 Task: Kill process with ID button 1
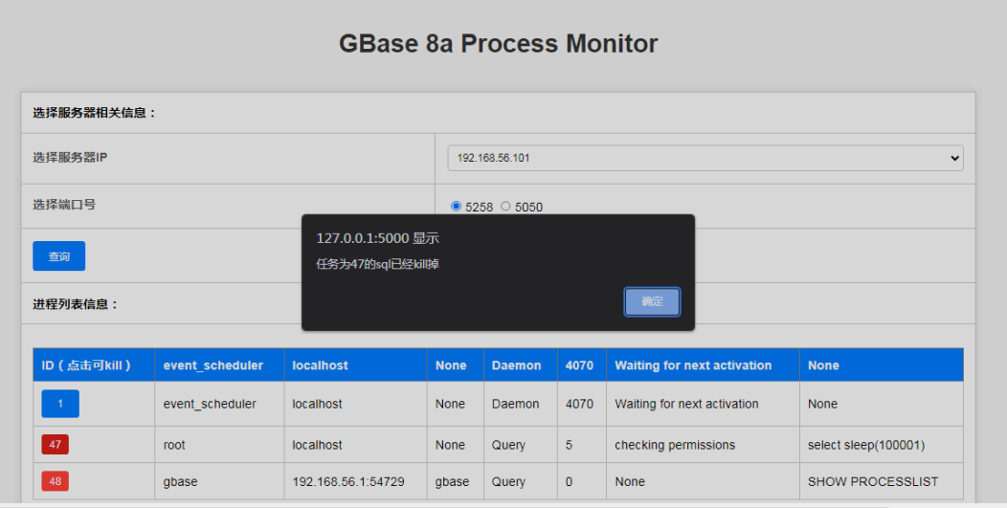[x=60, y=404]
